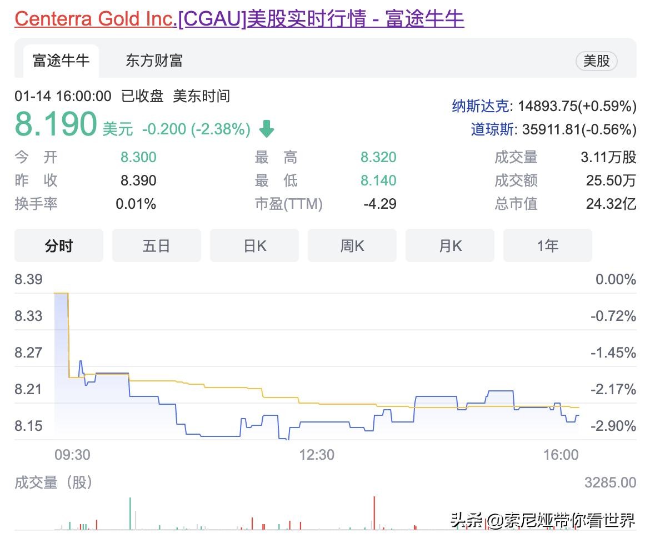
Task: Click the green down arrow price indicator
Action: 267,129
